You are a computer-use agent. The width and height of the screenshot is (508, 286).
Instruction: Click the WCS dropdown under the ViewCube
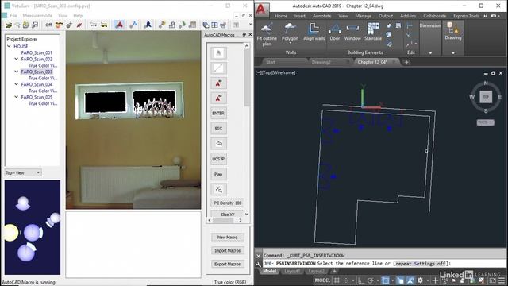tap(485, 122)
